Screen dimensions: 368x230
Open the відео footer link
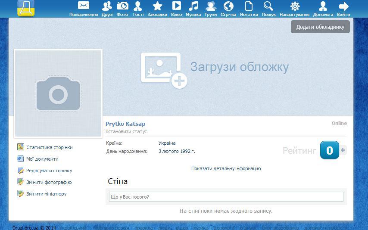click(182, 228)
